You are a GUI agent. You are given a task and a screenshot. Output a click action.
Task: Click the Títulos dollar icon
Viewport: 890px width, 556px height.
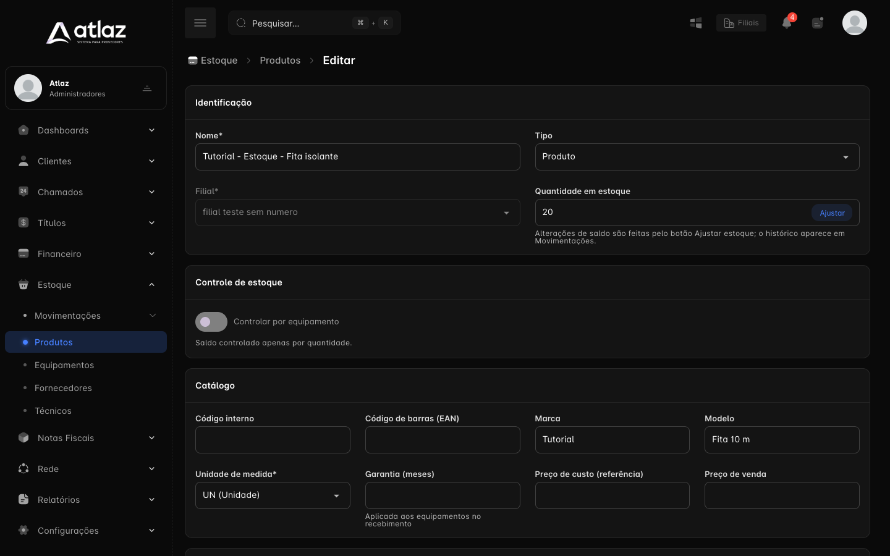pyautogui.click(x=23, y=222)
